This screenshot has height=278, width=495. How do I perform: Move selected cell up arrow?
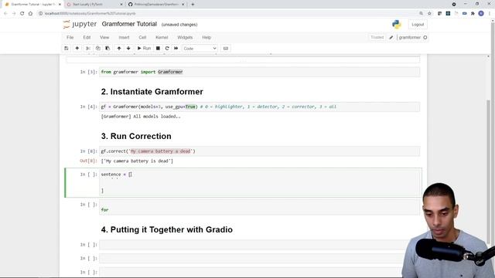[x=119, y=48]
